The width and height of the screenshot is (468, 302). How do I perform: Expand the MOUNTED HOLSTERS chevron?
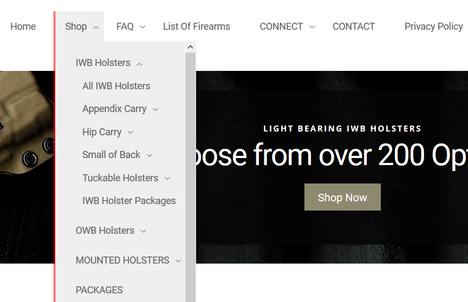[178, 261]
